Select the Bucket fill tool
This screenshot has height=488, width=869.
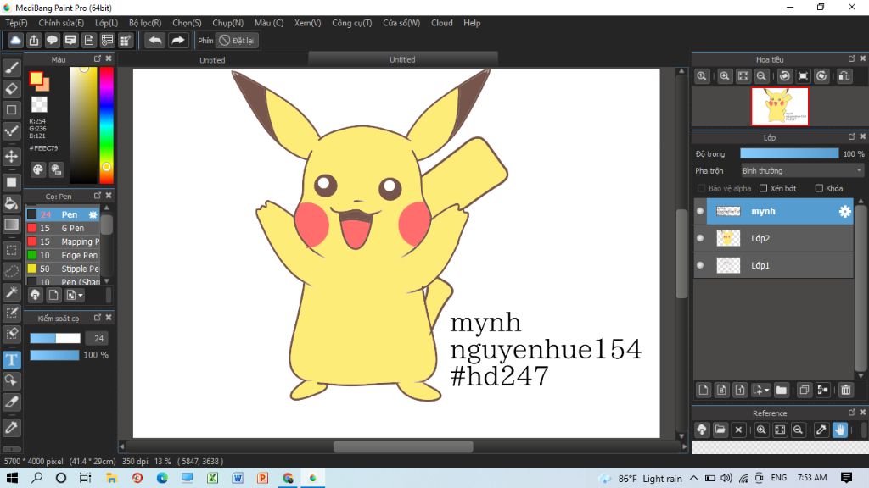[x=12, y=203]
